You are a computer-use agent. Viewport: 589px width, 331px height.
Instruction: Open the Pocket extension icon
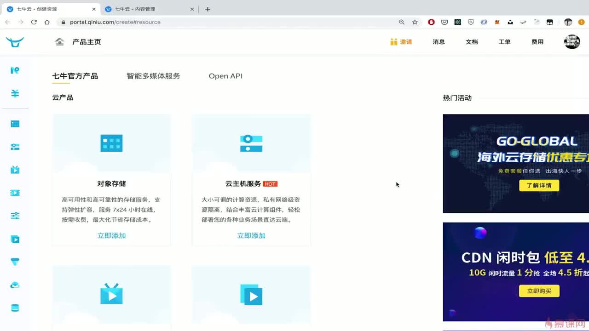tap(445, 22)
